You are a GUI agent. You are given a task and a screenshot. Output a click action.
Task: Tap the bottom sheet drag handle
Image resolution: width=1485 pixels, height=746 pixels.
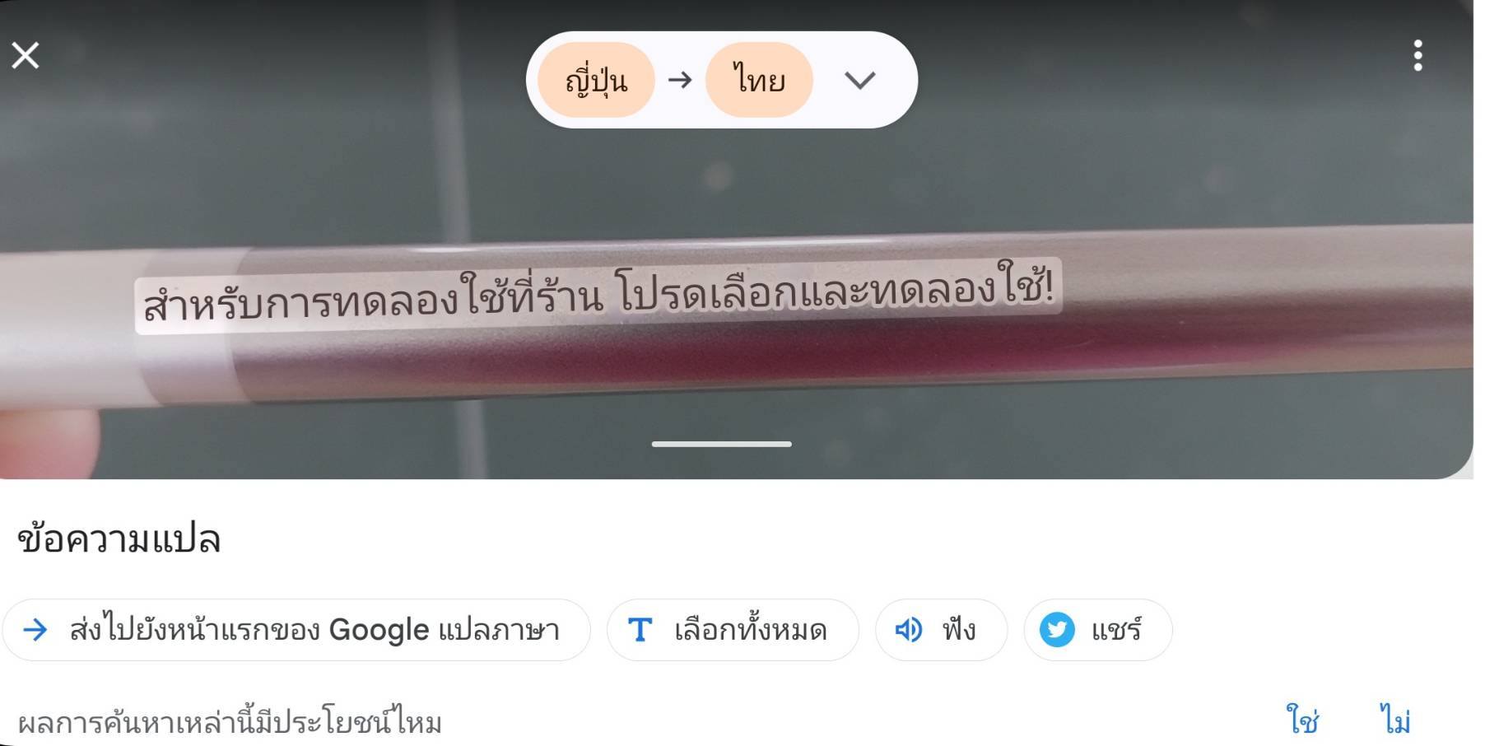click(722, 444)
